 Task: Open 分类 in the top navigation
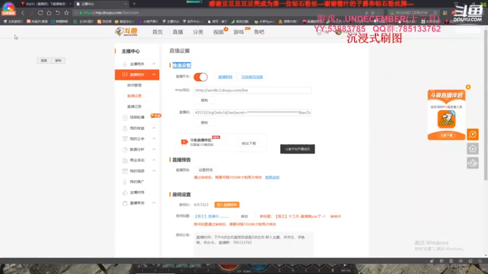point(198,32)
